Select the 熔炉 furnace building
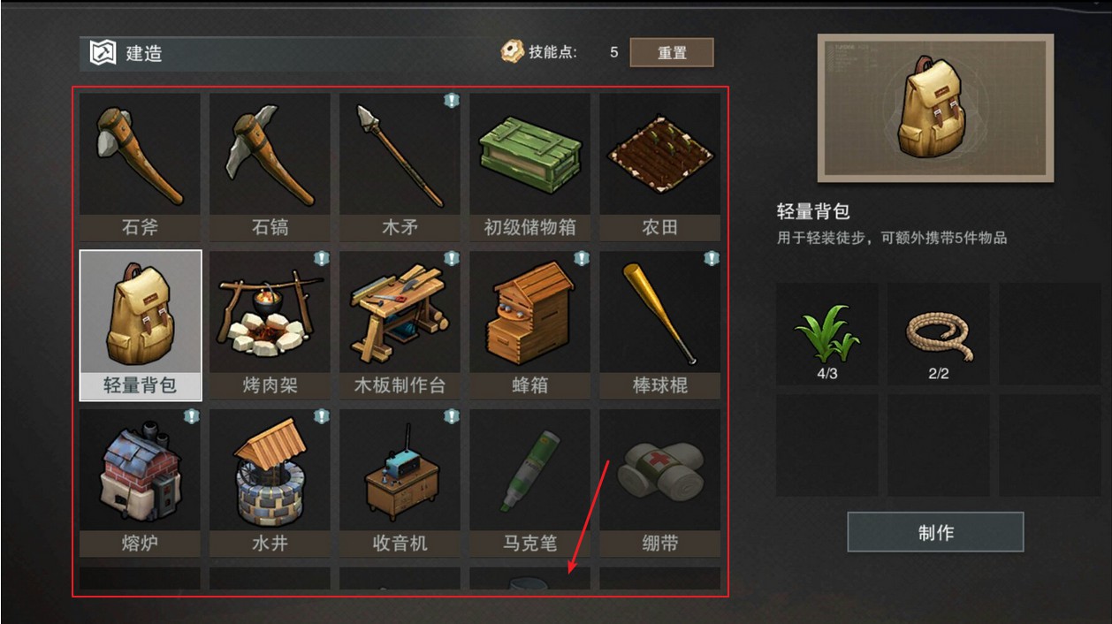The width and height of the screenshot is (1112, 624). 140,483
